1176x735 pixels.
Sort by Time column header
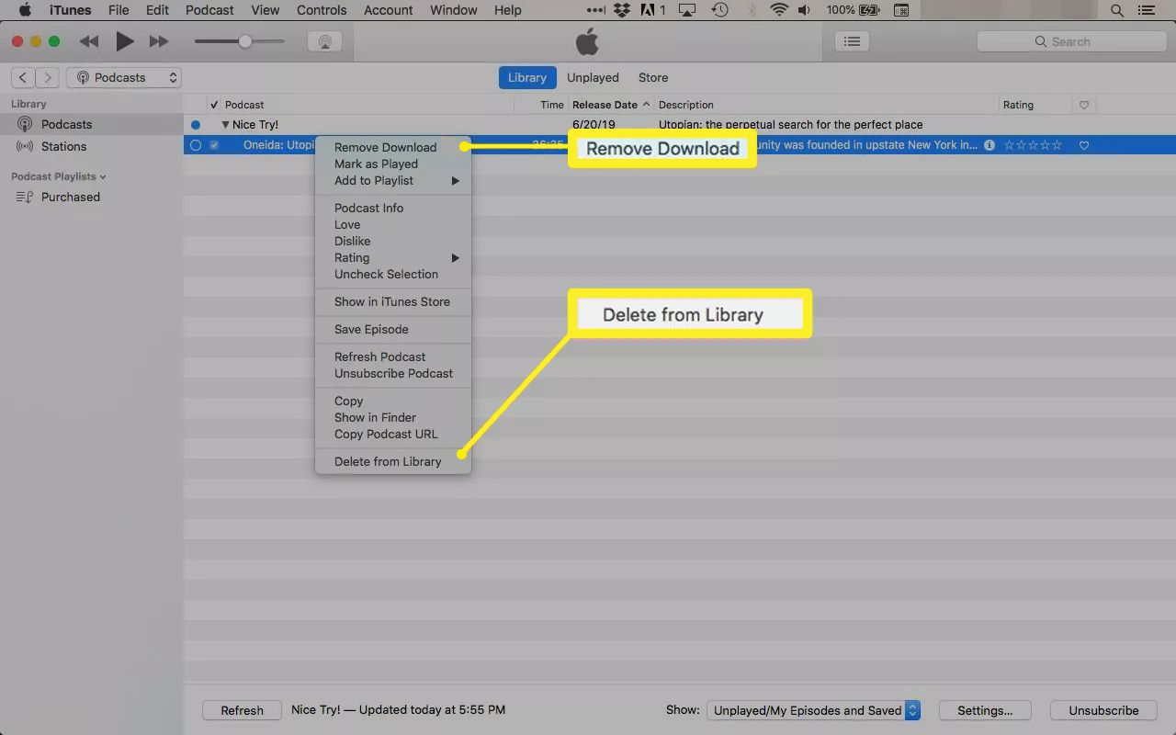tap(551, 105)
